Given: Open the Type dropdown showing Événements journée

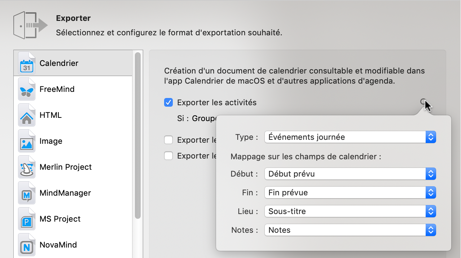Looking at the screenshot, I should 431,137.
